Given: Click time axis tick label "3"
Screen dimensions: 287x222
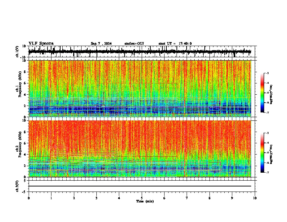Looking at the screenshot, I should 96,198.
